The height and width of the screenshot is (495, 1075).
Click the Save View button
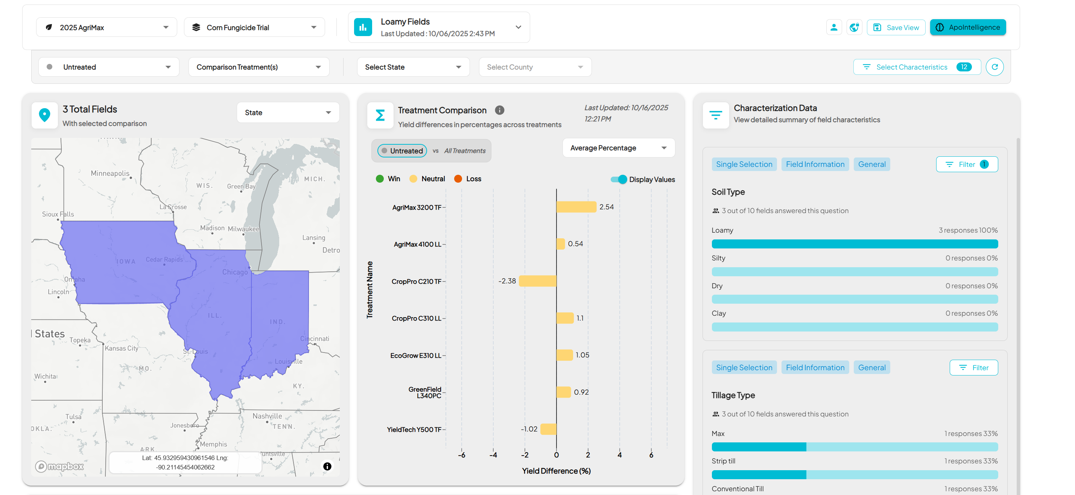coord(896,27)
